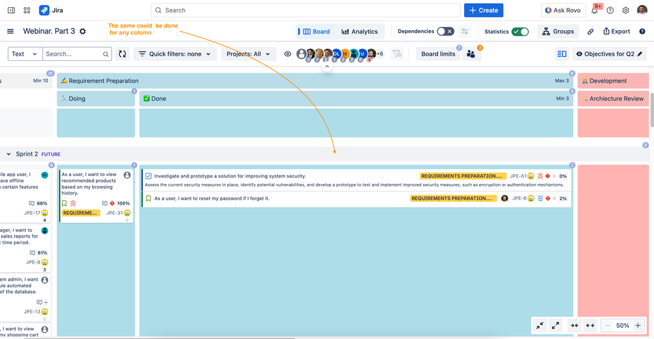Open JPE-31 recommended products card

[96, 196]
